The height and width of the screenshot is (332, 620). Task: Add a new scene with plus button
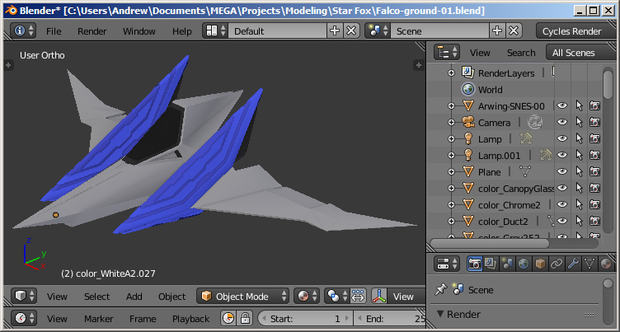(x=497, y=30)
